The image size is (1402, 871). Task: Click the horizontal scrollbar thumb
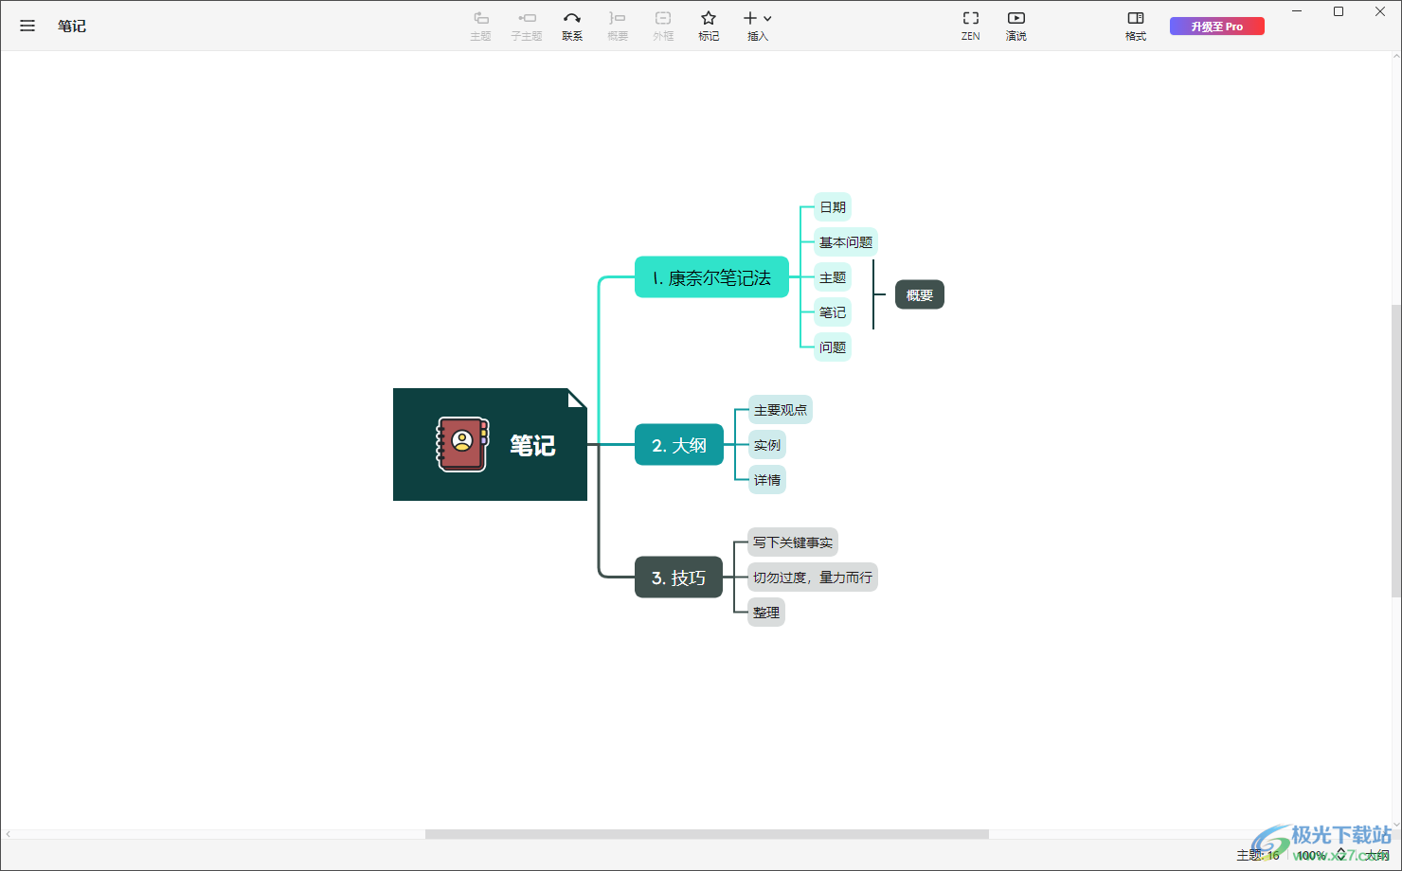(x=707, y=834)
